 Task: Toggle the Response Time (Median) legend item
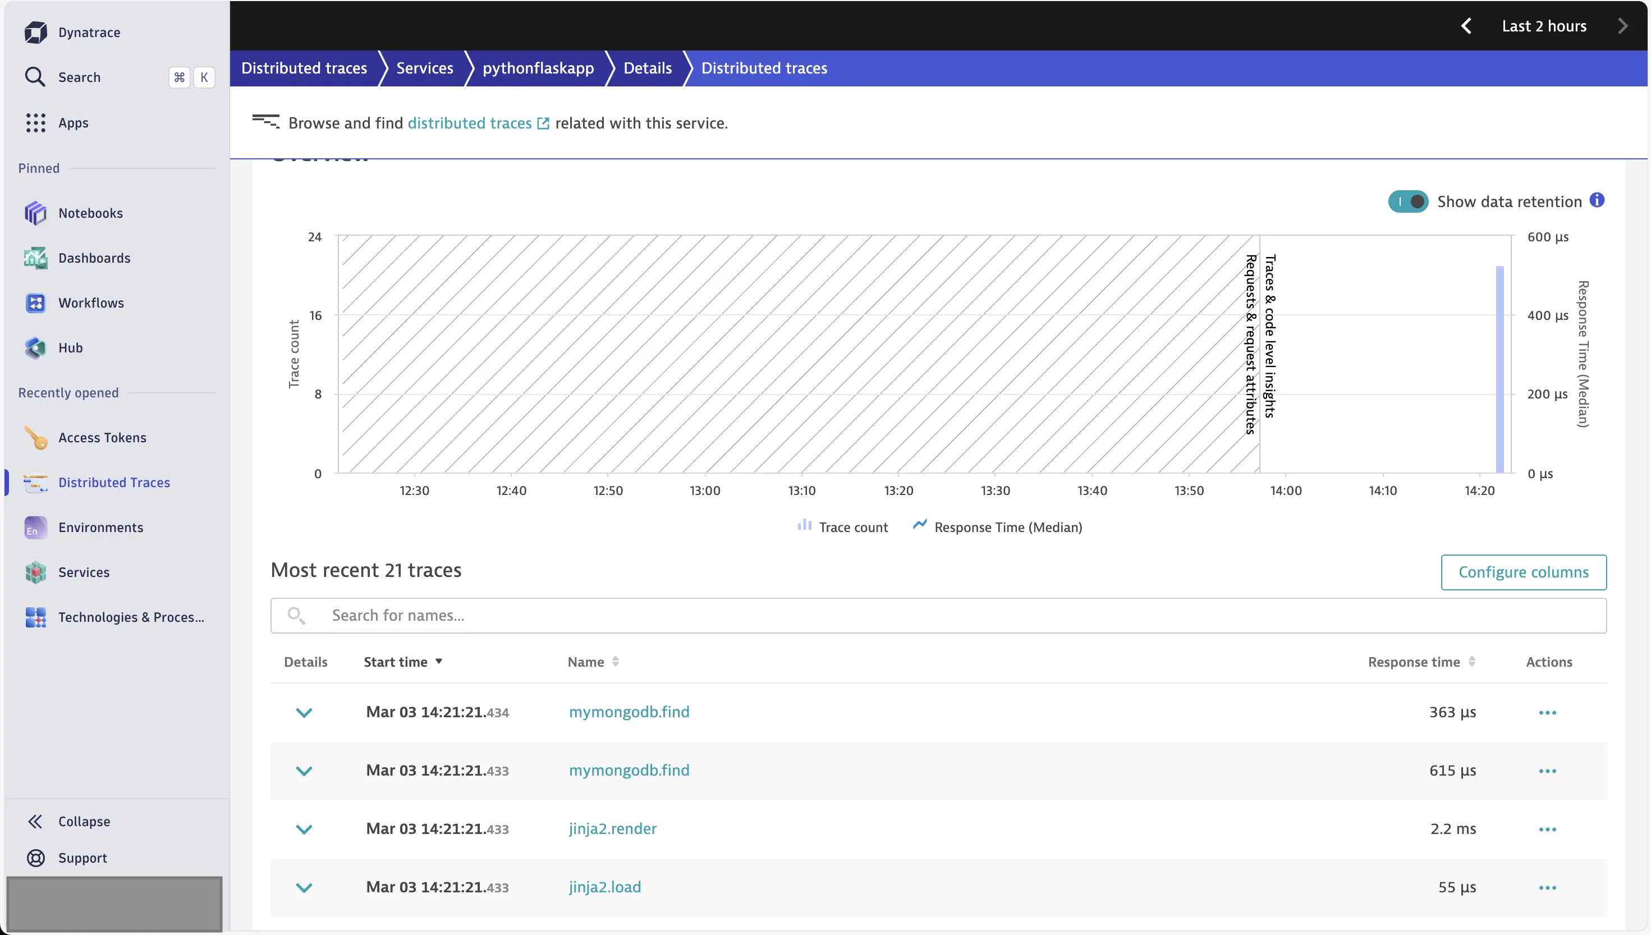tap(997, 526)
